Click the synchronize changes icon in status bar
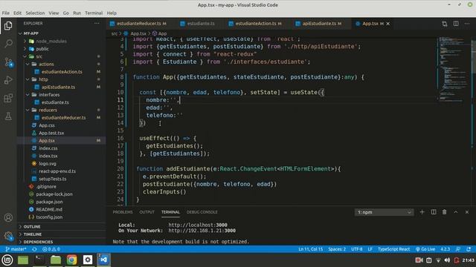The image size is (476, 267). pos(34,249)
